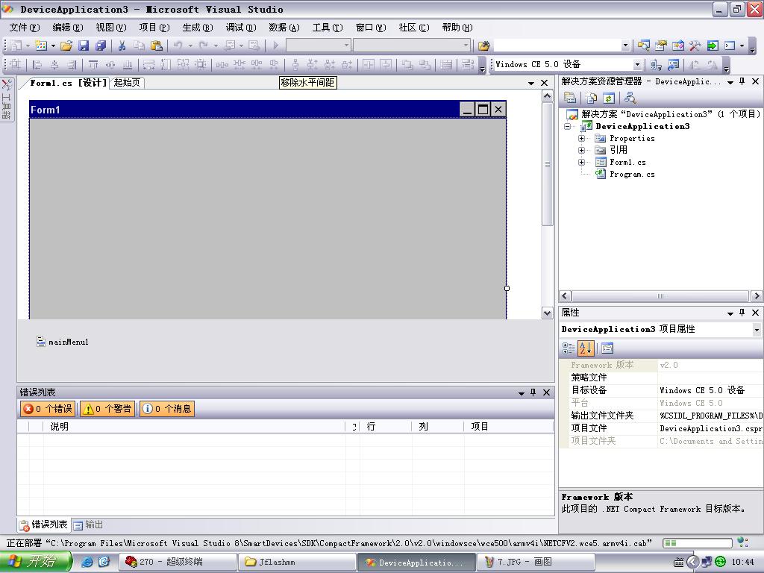Switch to the 起始页 tab

coord(127,83)
